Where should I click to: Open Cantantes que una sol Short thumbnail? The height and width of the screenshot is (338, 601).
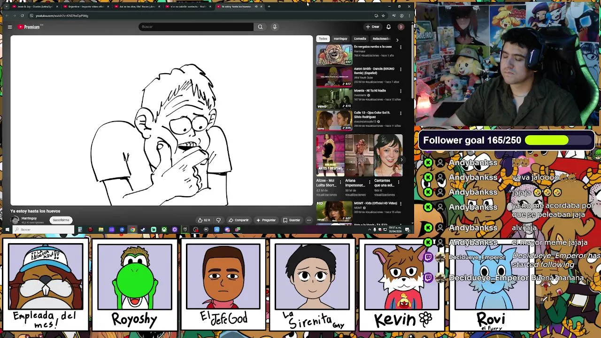(388, 155)
